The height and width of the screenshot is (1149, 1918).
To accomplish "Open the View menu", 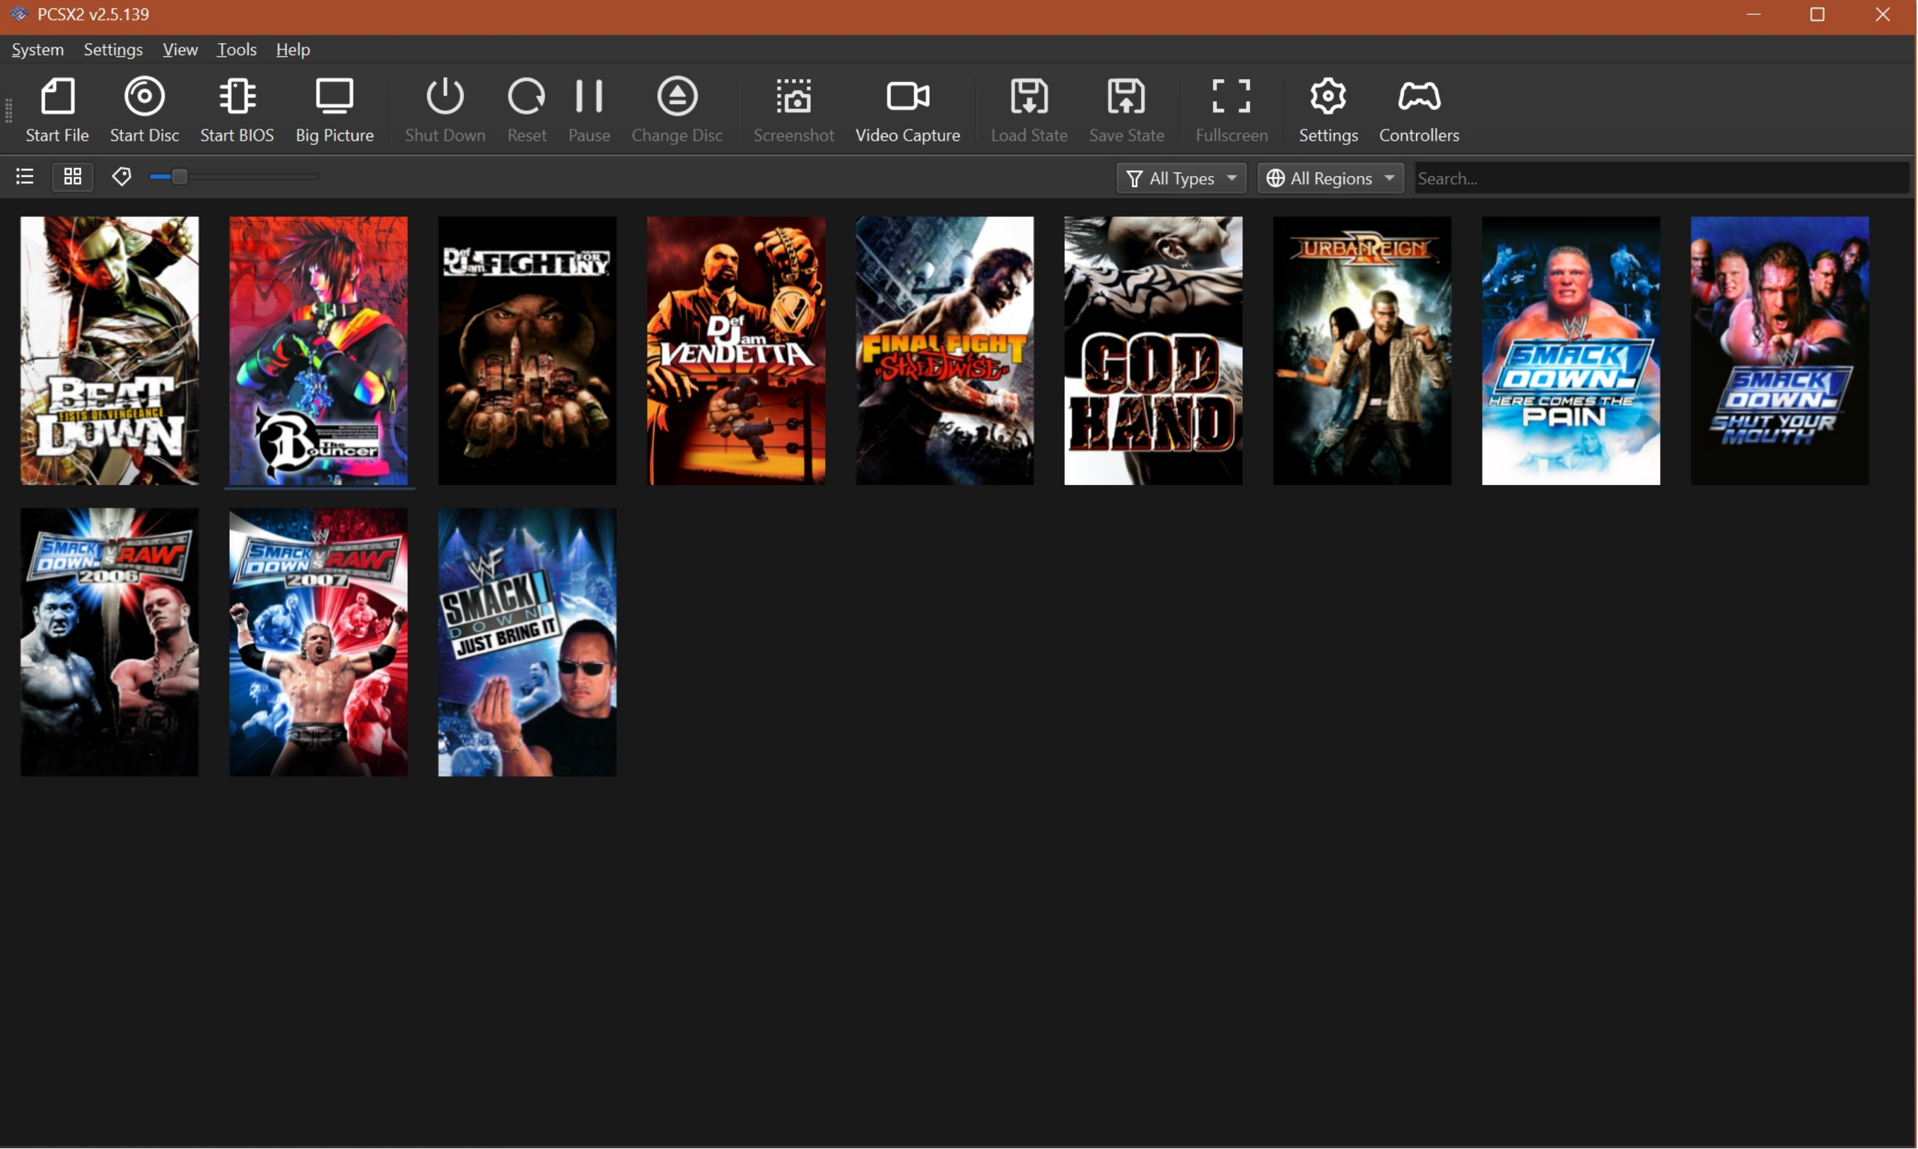I will point(180,49).
